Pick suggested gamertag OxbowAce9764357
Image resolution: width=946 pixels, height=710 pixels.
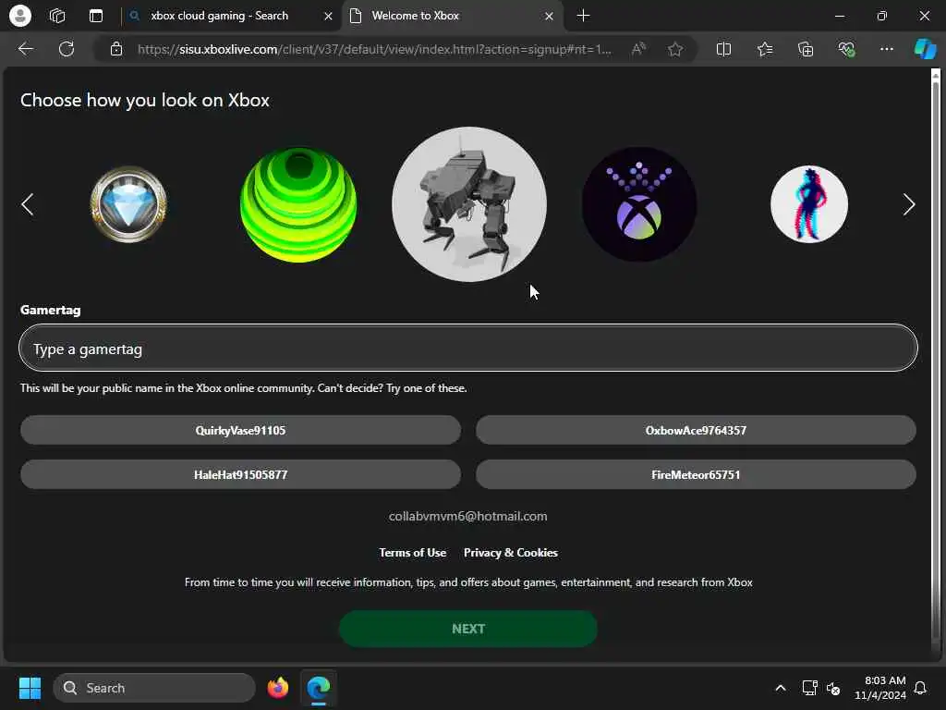coord(696,430)
